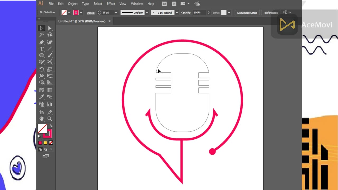The image size is (338, 190).
Task: Click the GPU performance rocket icon
Action: (x=197, y=4)
